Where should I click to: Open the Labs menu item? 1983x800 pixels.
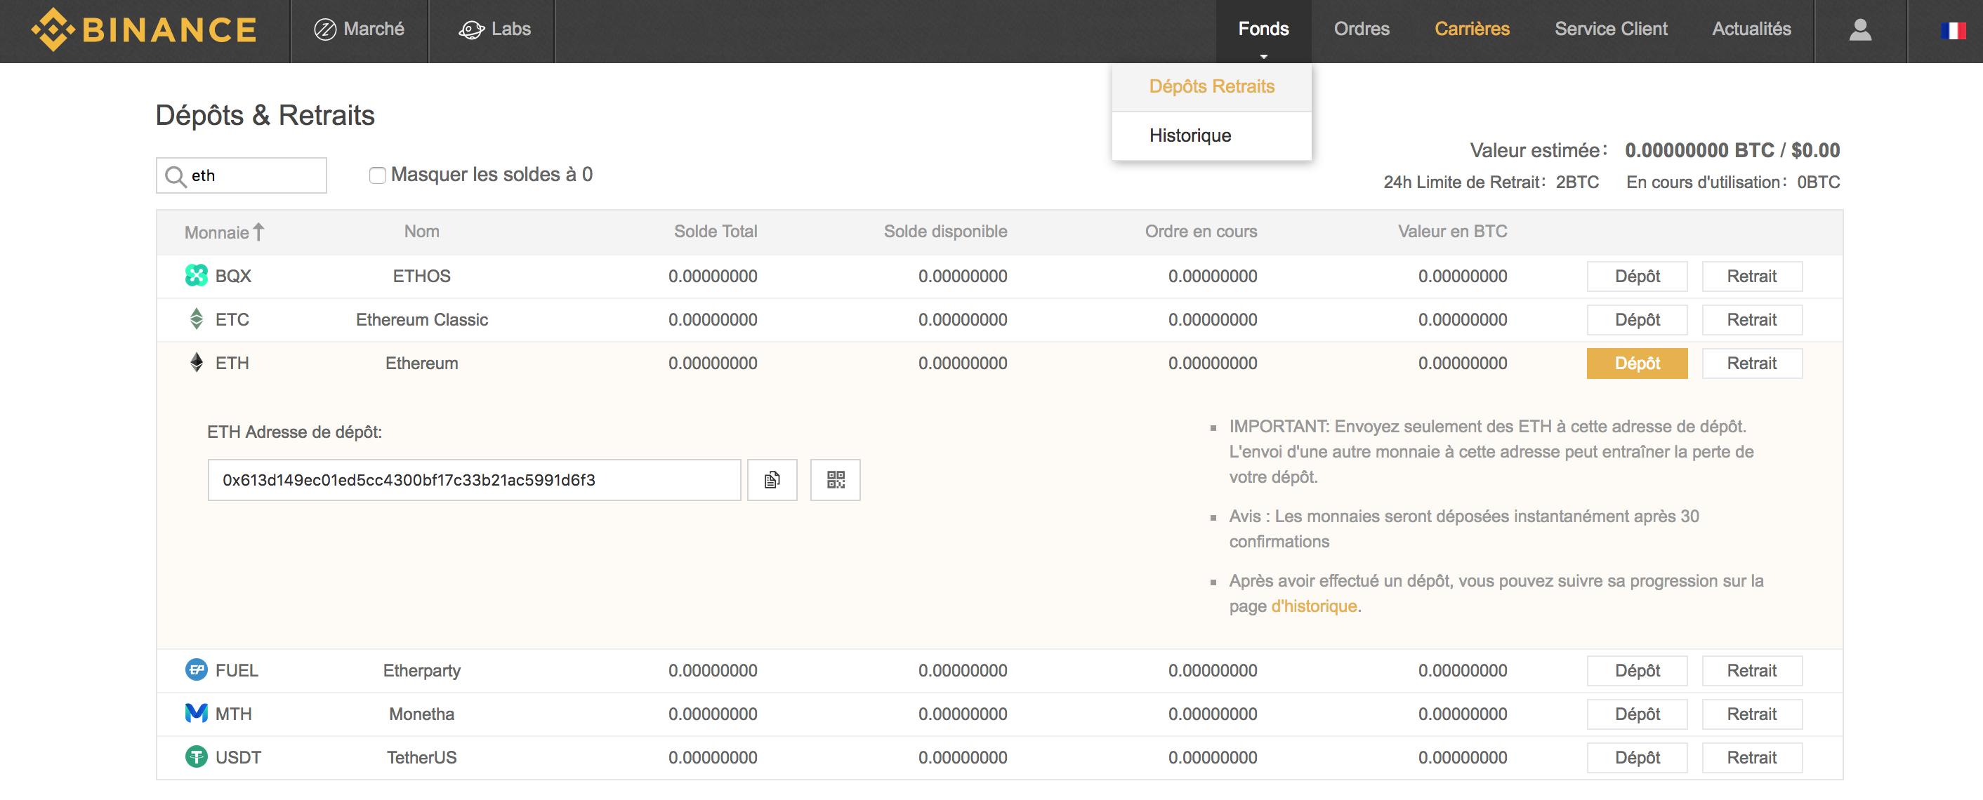coord(495,29)
